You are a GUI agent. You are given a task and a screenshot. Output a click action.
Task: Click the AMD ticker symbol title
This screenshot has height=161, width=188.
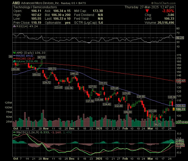(x=16, y=3)
